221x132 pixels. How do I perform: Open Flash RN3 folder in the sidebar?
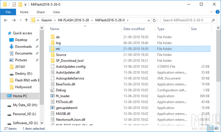pyautogui.click(x=27, y=80)
